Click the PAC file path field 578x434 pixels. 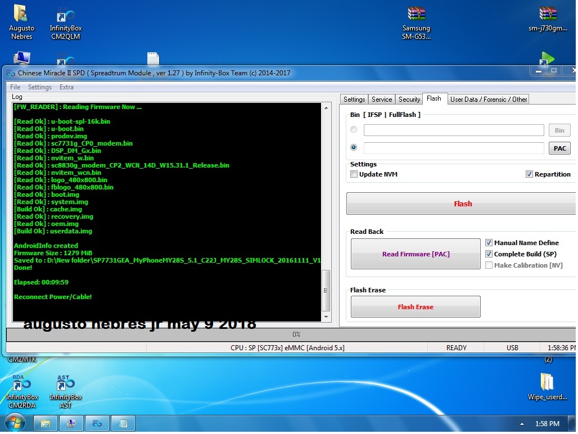[x=454, y=148]
